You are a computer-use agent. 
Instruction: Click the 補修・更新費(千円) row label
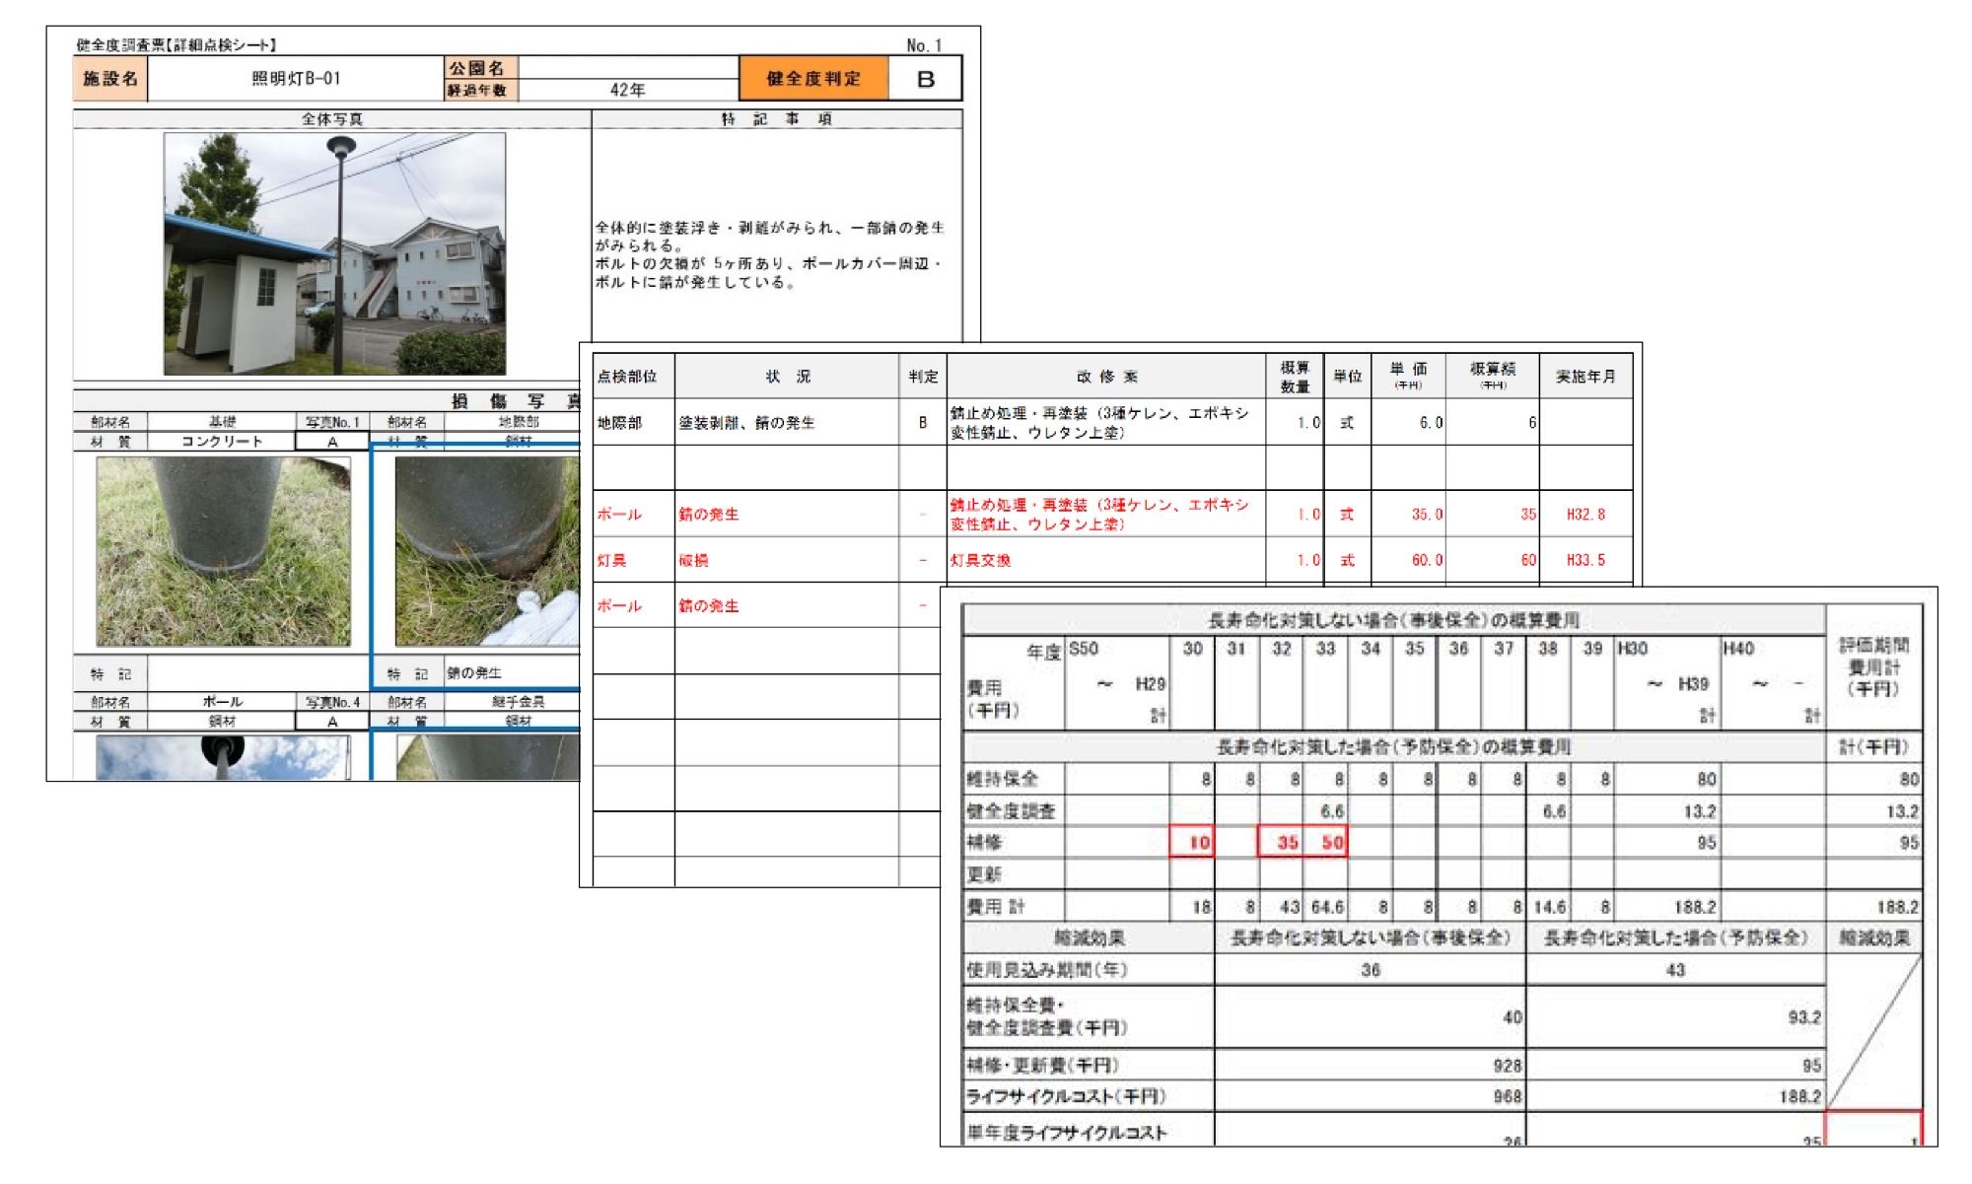[x=1089, y=1065]
